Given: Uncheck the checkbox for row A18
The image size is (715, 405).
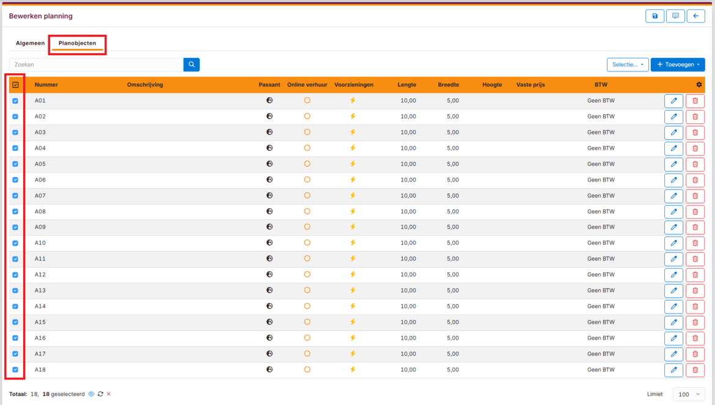Looking at the screenshot, I should (15, 370).
